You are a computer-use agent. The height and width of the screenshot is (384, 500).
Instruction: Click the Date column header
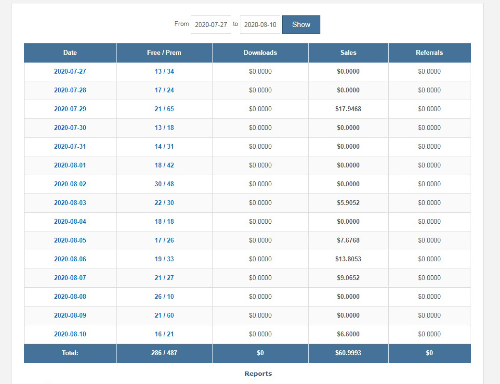point(70,52)
